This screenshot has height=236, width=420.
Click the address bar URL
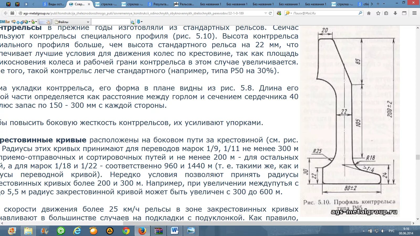(133, 13)
